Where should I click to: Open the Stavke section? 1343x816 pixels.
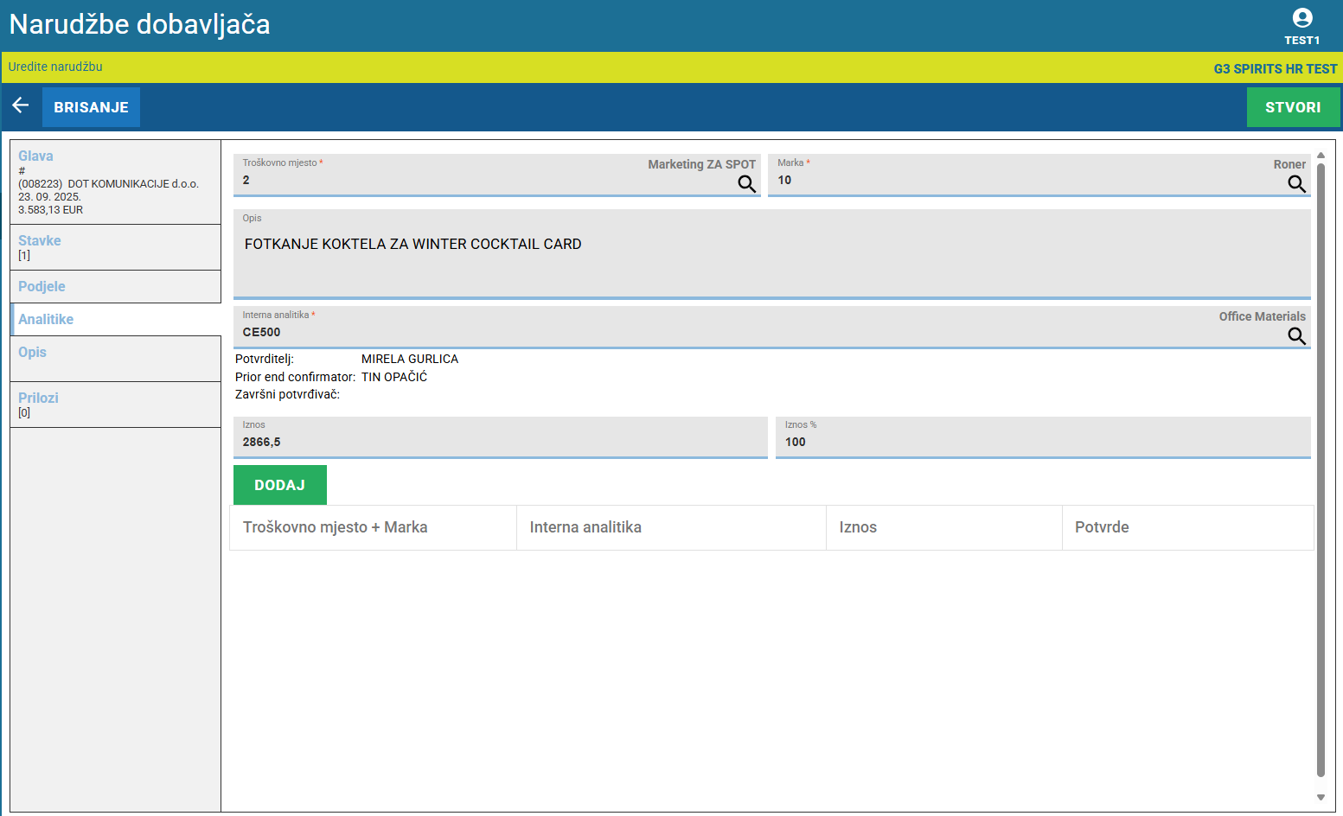click(40, 241)
